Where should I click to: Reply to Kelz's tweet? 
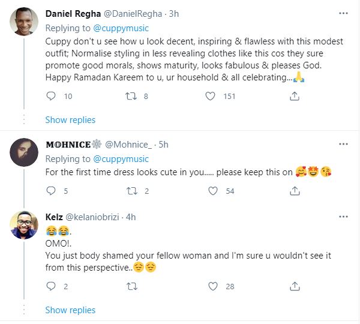tap(52, 286)
